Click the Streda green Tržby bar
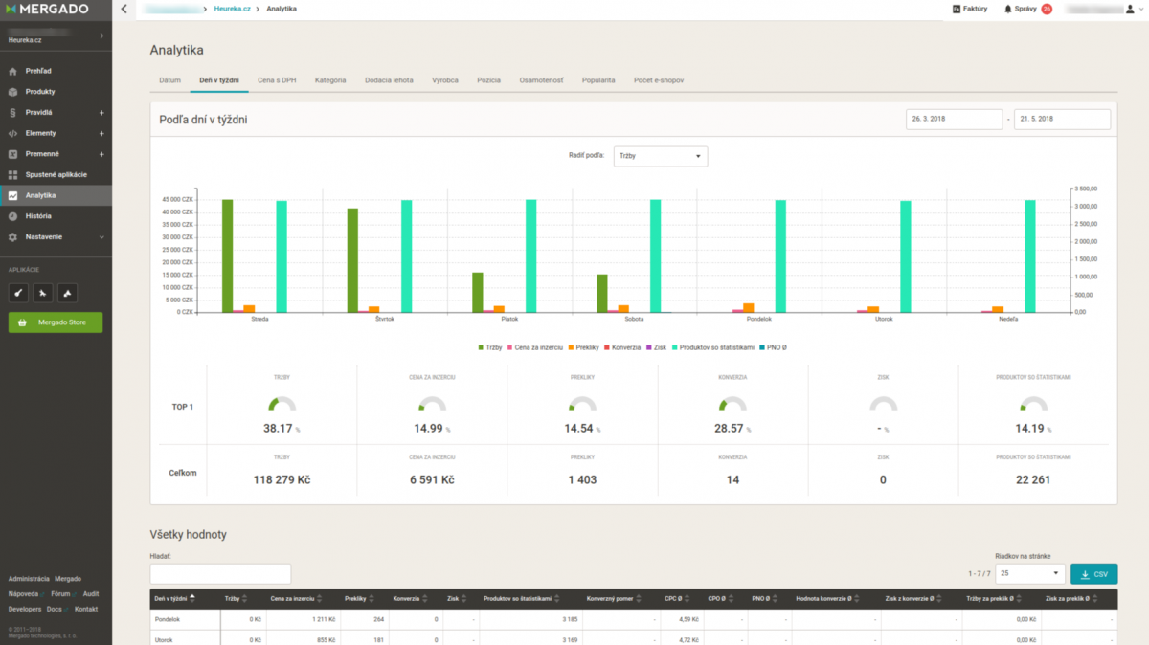This screenshot has width=1149, height=645. click(228, 256)
